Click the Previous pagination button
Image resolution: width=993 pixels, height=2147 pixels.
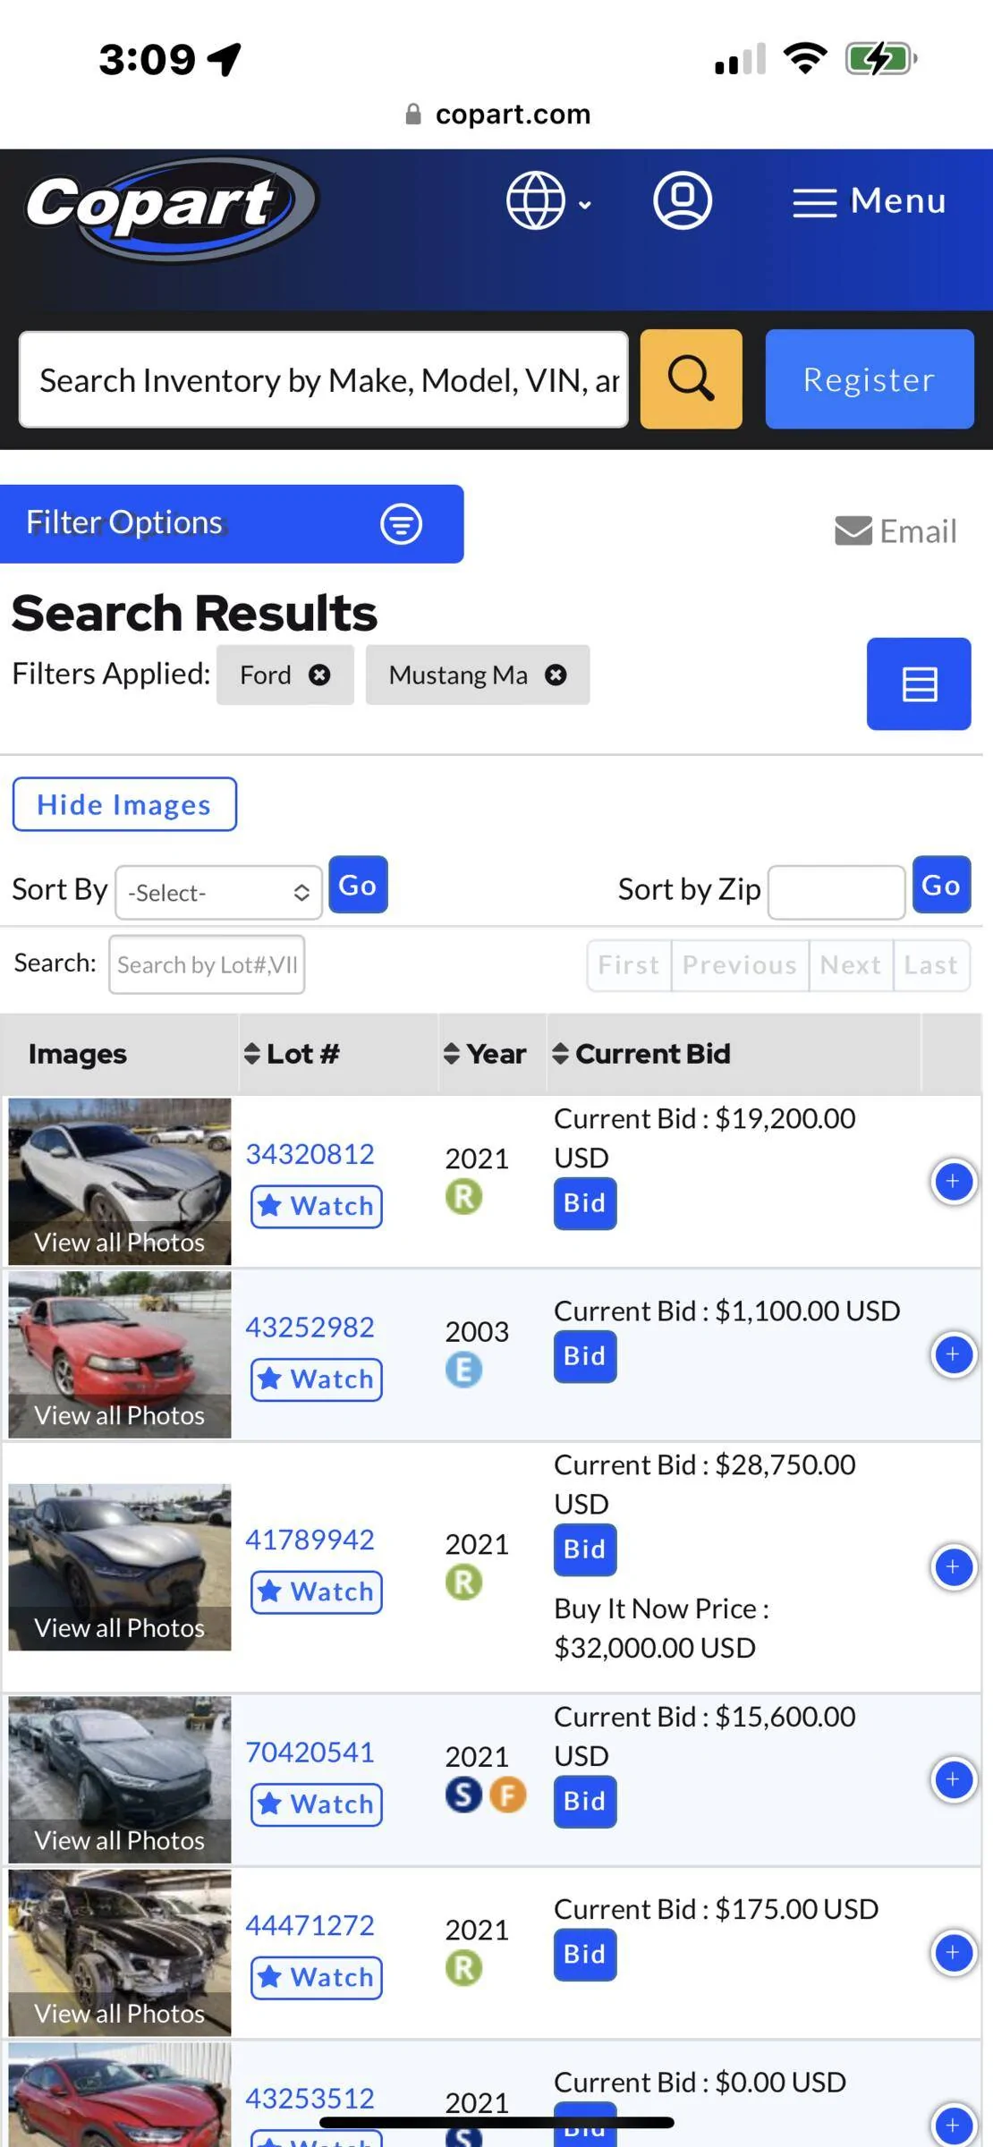740,965
